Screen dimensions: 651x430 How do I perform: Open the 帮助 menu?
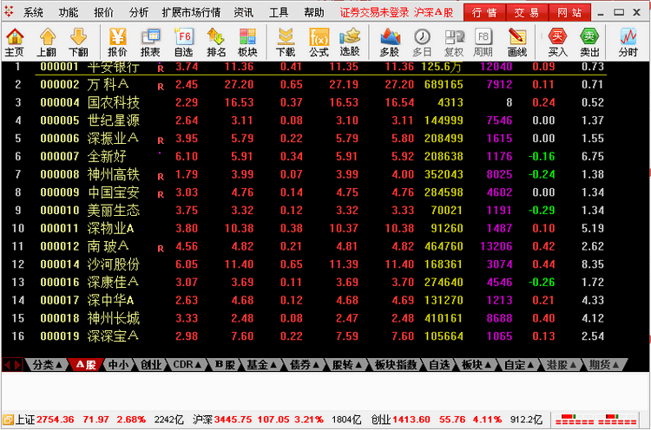coord(314,13)
